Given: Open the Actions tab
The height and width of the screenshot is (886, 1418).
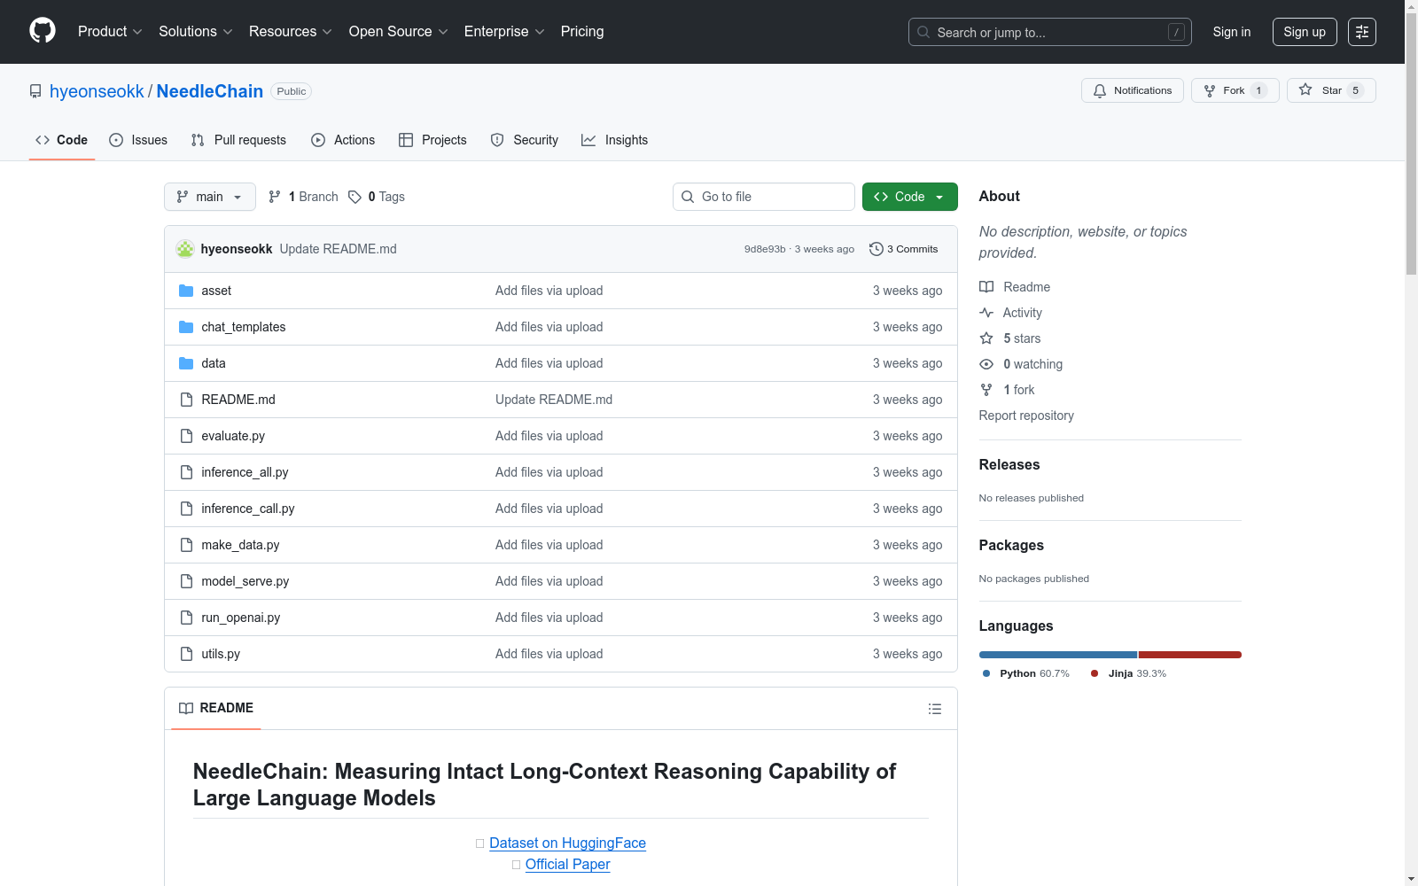Looking at the screenshot, I should pyautogui.click(x=343, y=140).
